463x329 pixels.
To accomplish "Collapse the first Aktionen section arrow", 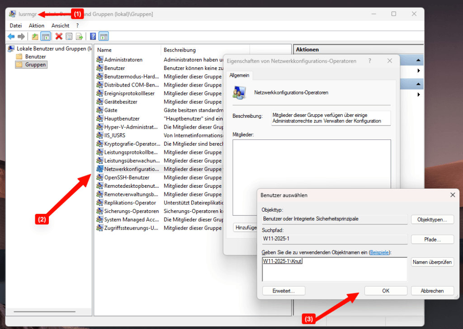I will (419, 60).
